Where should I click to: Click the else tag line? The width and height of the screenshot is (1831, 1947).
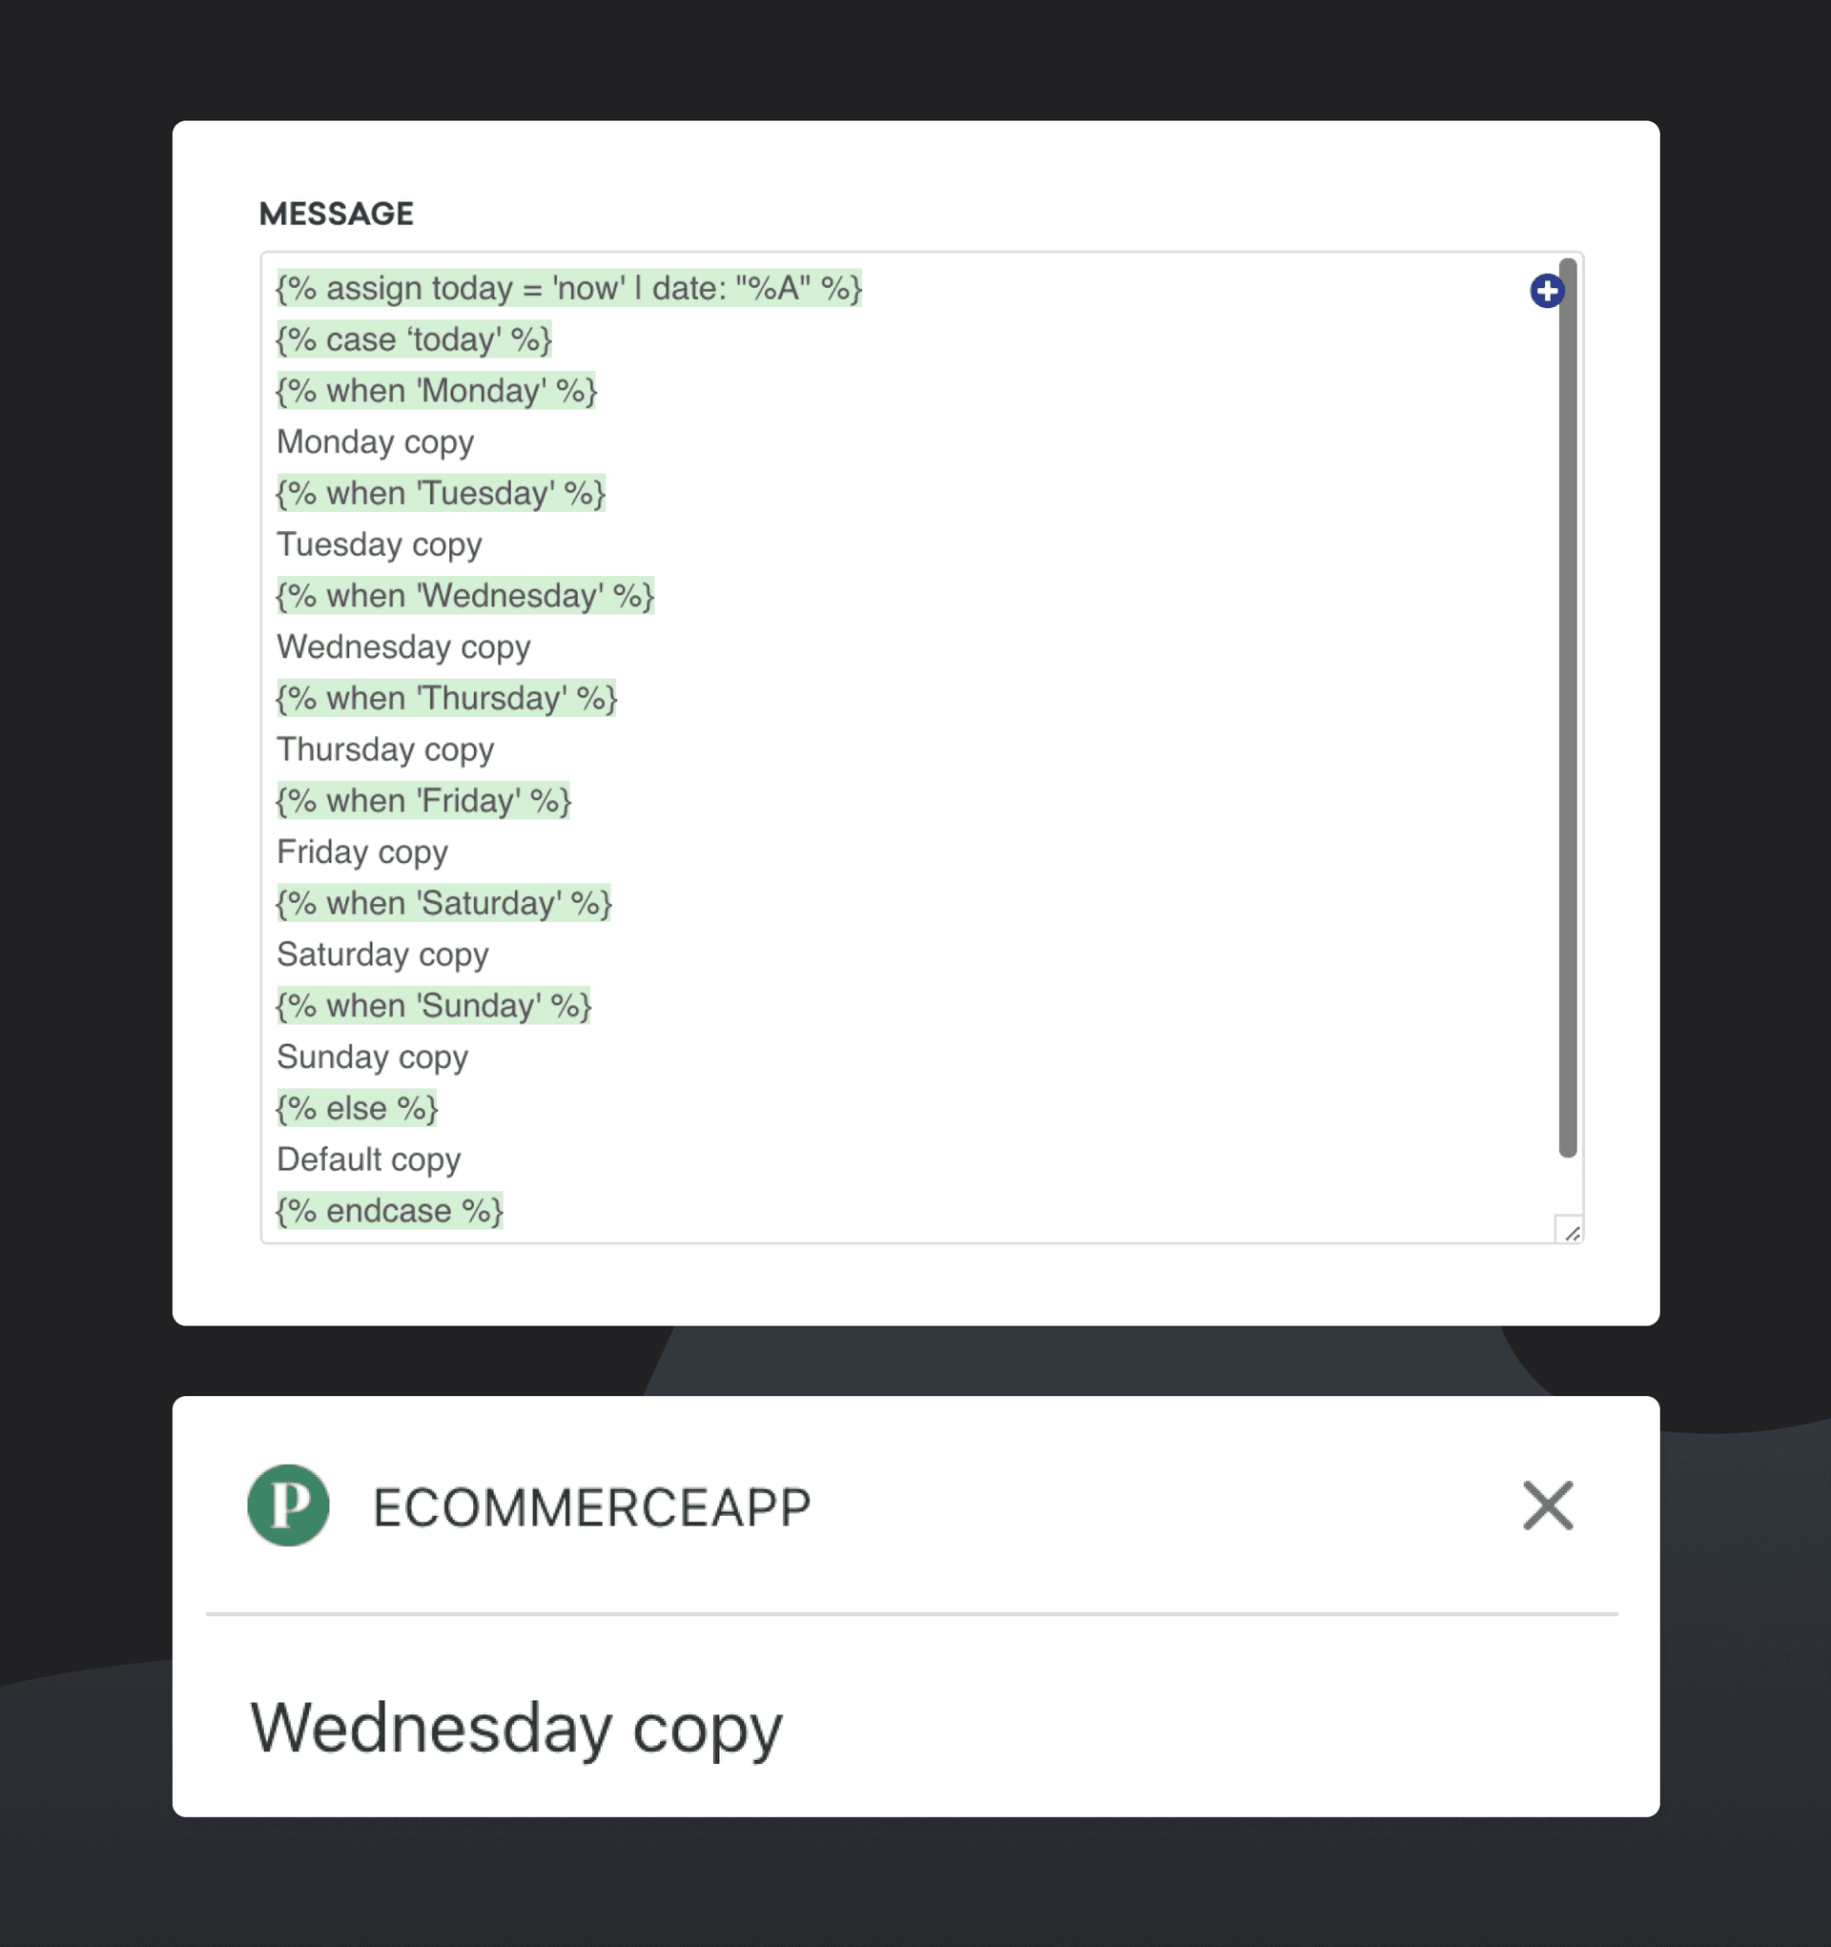(357, 1109)
